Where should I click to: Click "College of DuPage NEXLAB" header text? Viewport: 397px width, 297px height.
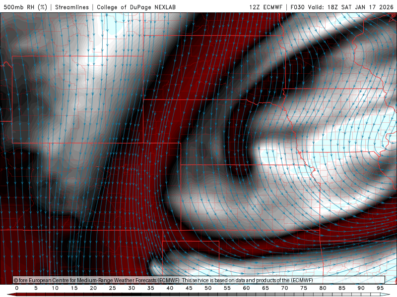136,7
